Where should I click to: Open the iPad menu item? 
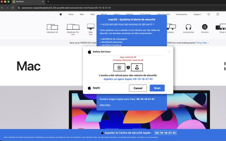(x=92, y=14)
